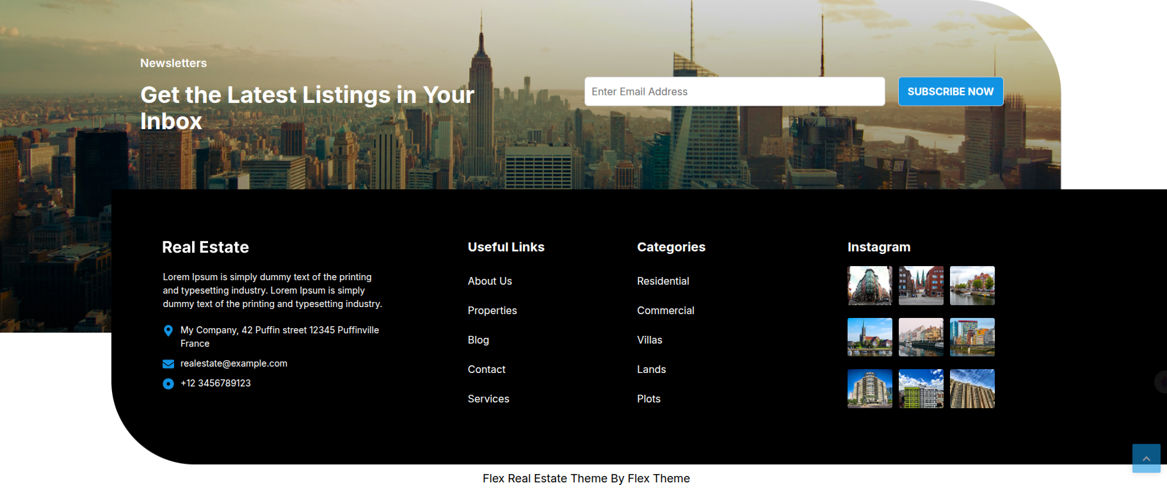Click the envelope icon beside the email

(168, 364)
